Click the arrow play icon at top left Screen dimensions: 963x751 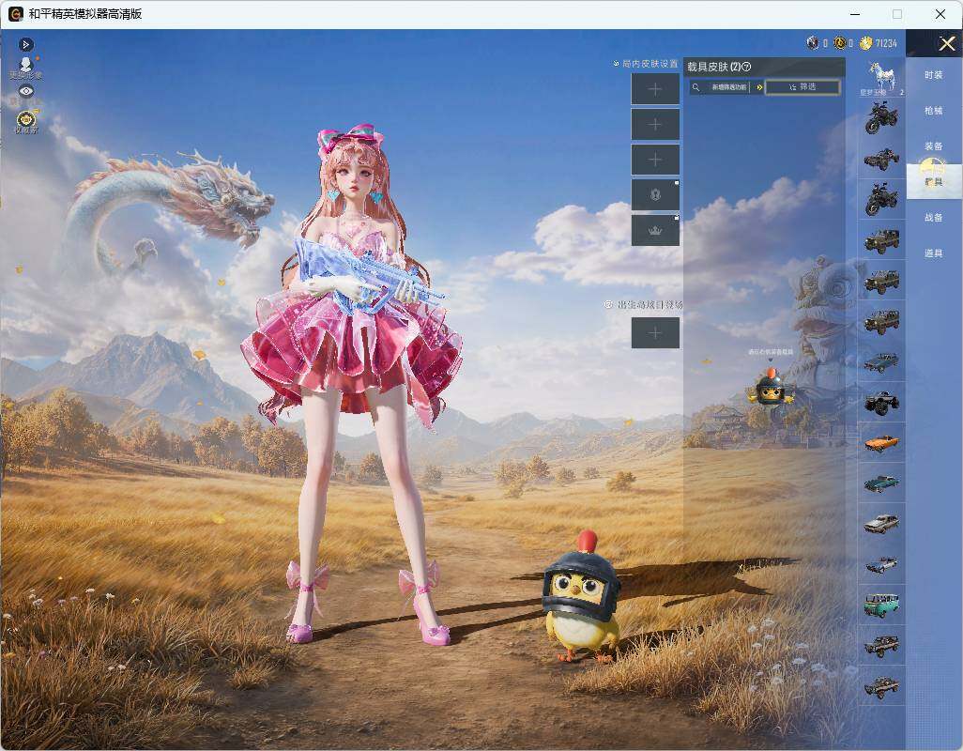(x=25, y=44)
